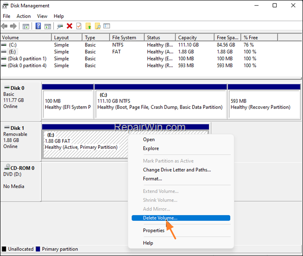The image size is (303, 256).
Task: Sort by the Capacity column header
Action: coord(195,37)
